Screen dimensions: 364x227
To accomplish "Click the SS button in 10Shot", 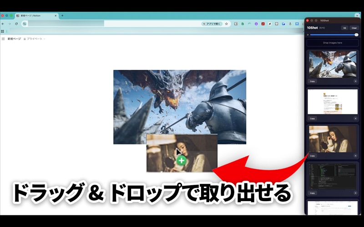I will (x=344, y=28).
